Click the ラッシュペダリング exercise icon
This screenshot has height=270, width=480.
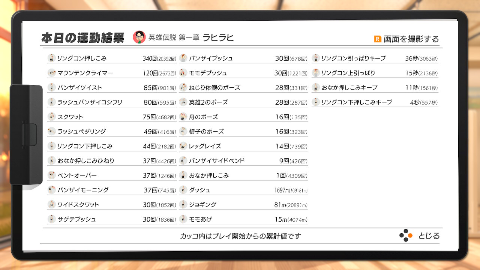52,131
